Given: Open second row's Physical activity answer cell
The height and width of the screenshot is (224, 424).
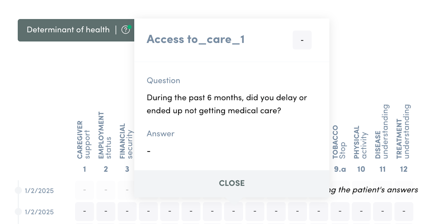Looking at the screenshot, I should click(x=361, y=211).
